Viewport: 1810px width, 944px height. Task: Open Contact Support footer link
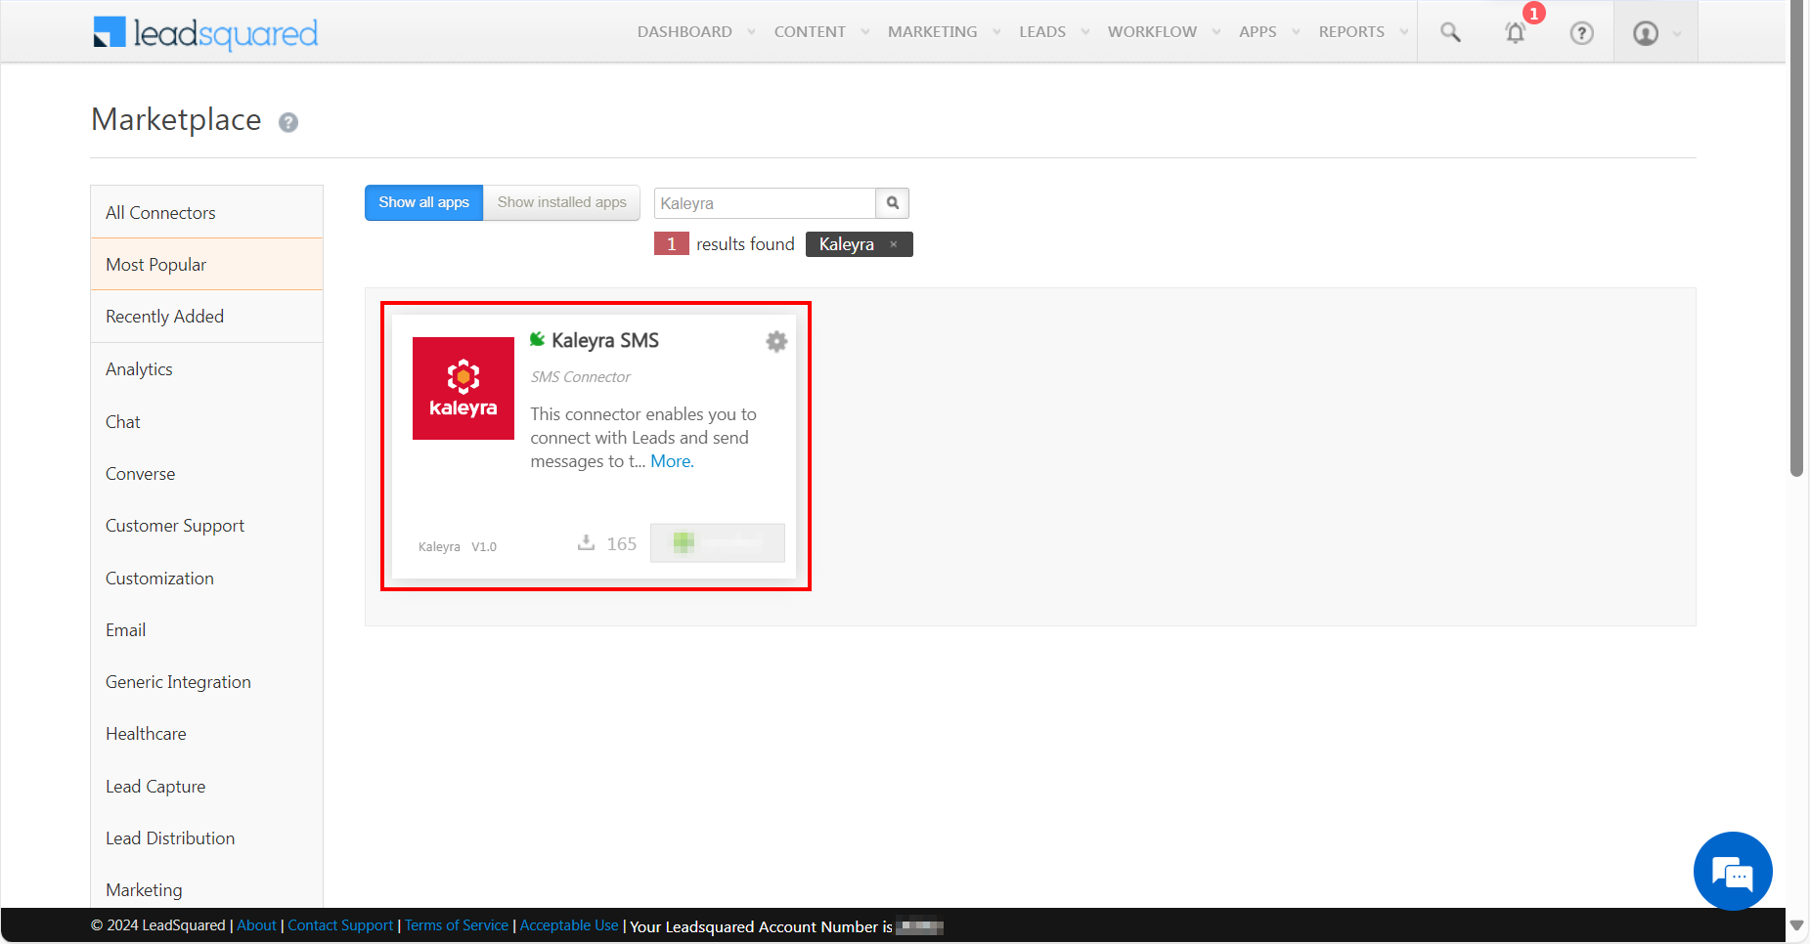click(x=340, y=925)
